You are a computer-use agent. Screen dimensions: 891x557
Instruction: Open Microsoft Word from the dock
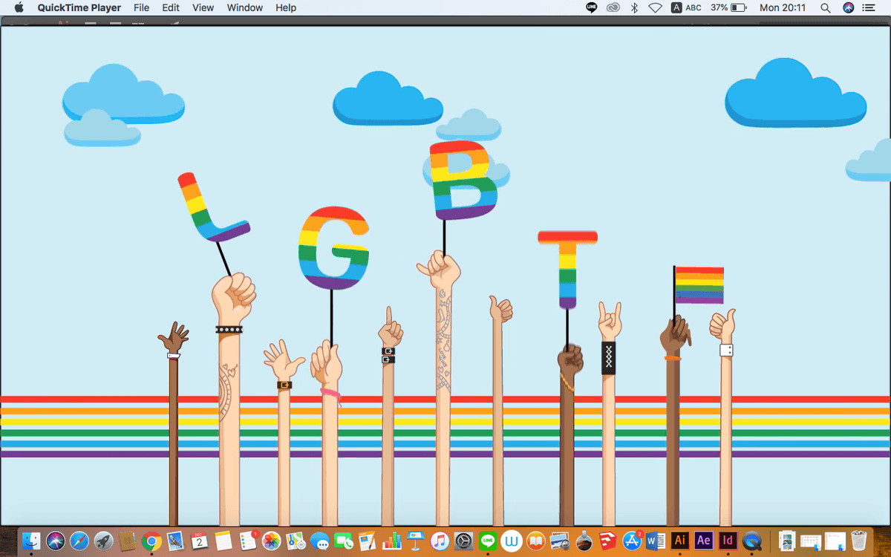click(x=656, y=541)
